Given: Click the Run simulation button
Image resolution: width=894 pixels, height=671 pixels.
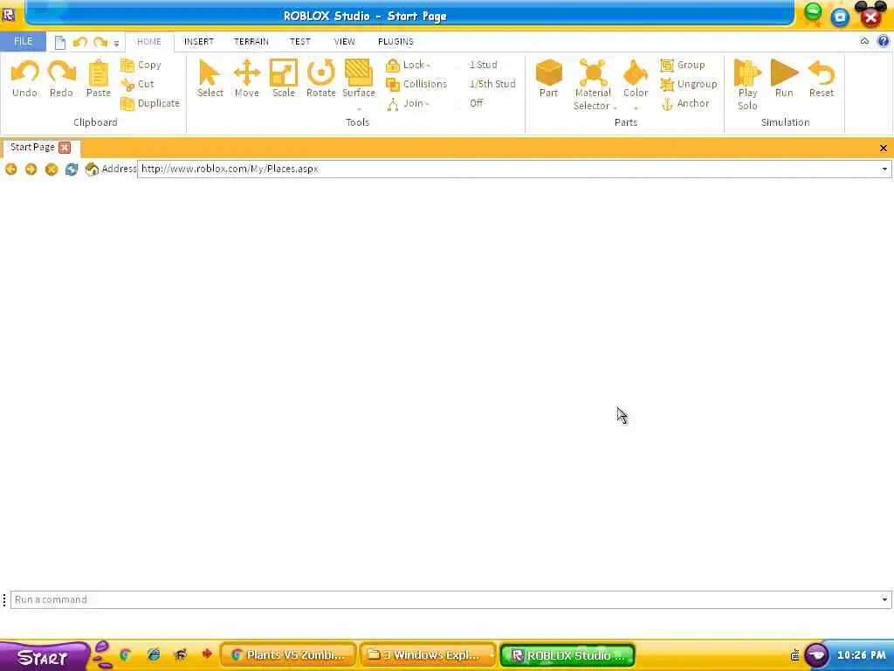Looking at the screenshot, I should [784, 79].
